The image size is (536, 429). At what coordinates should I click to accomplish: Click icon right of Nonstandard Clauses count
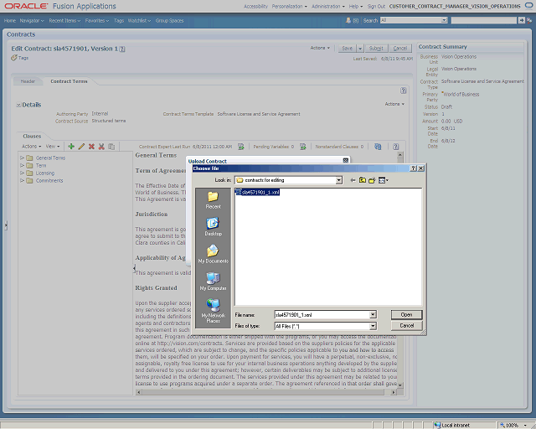tap(378, 147)
